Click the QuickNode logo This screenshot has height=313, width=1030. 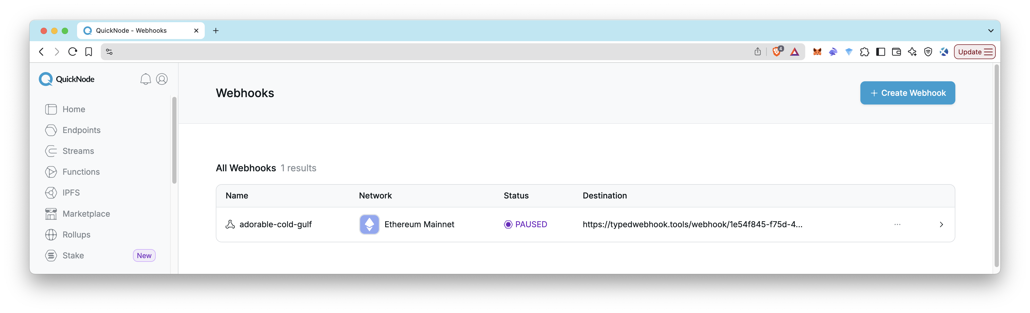point(67,79)
